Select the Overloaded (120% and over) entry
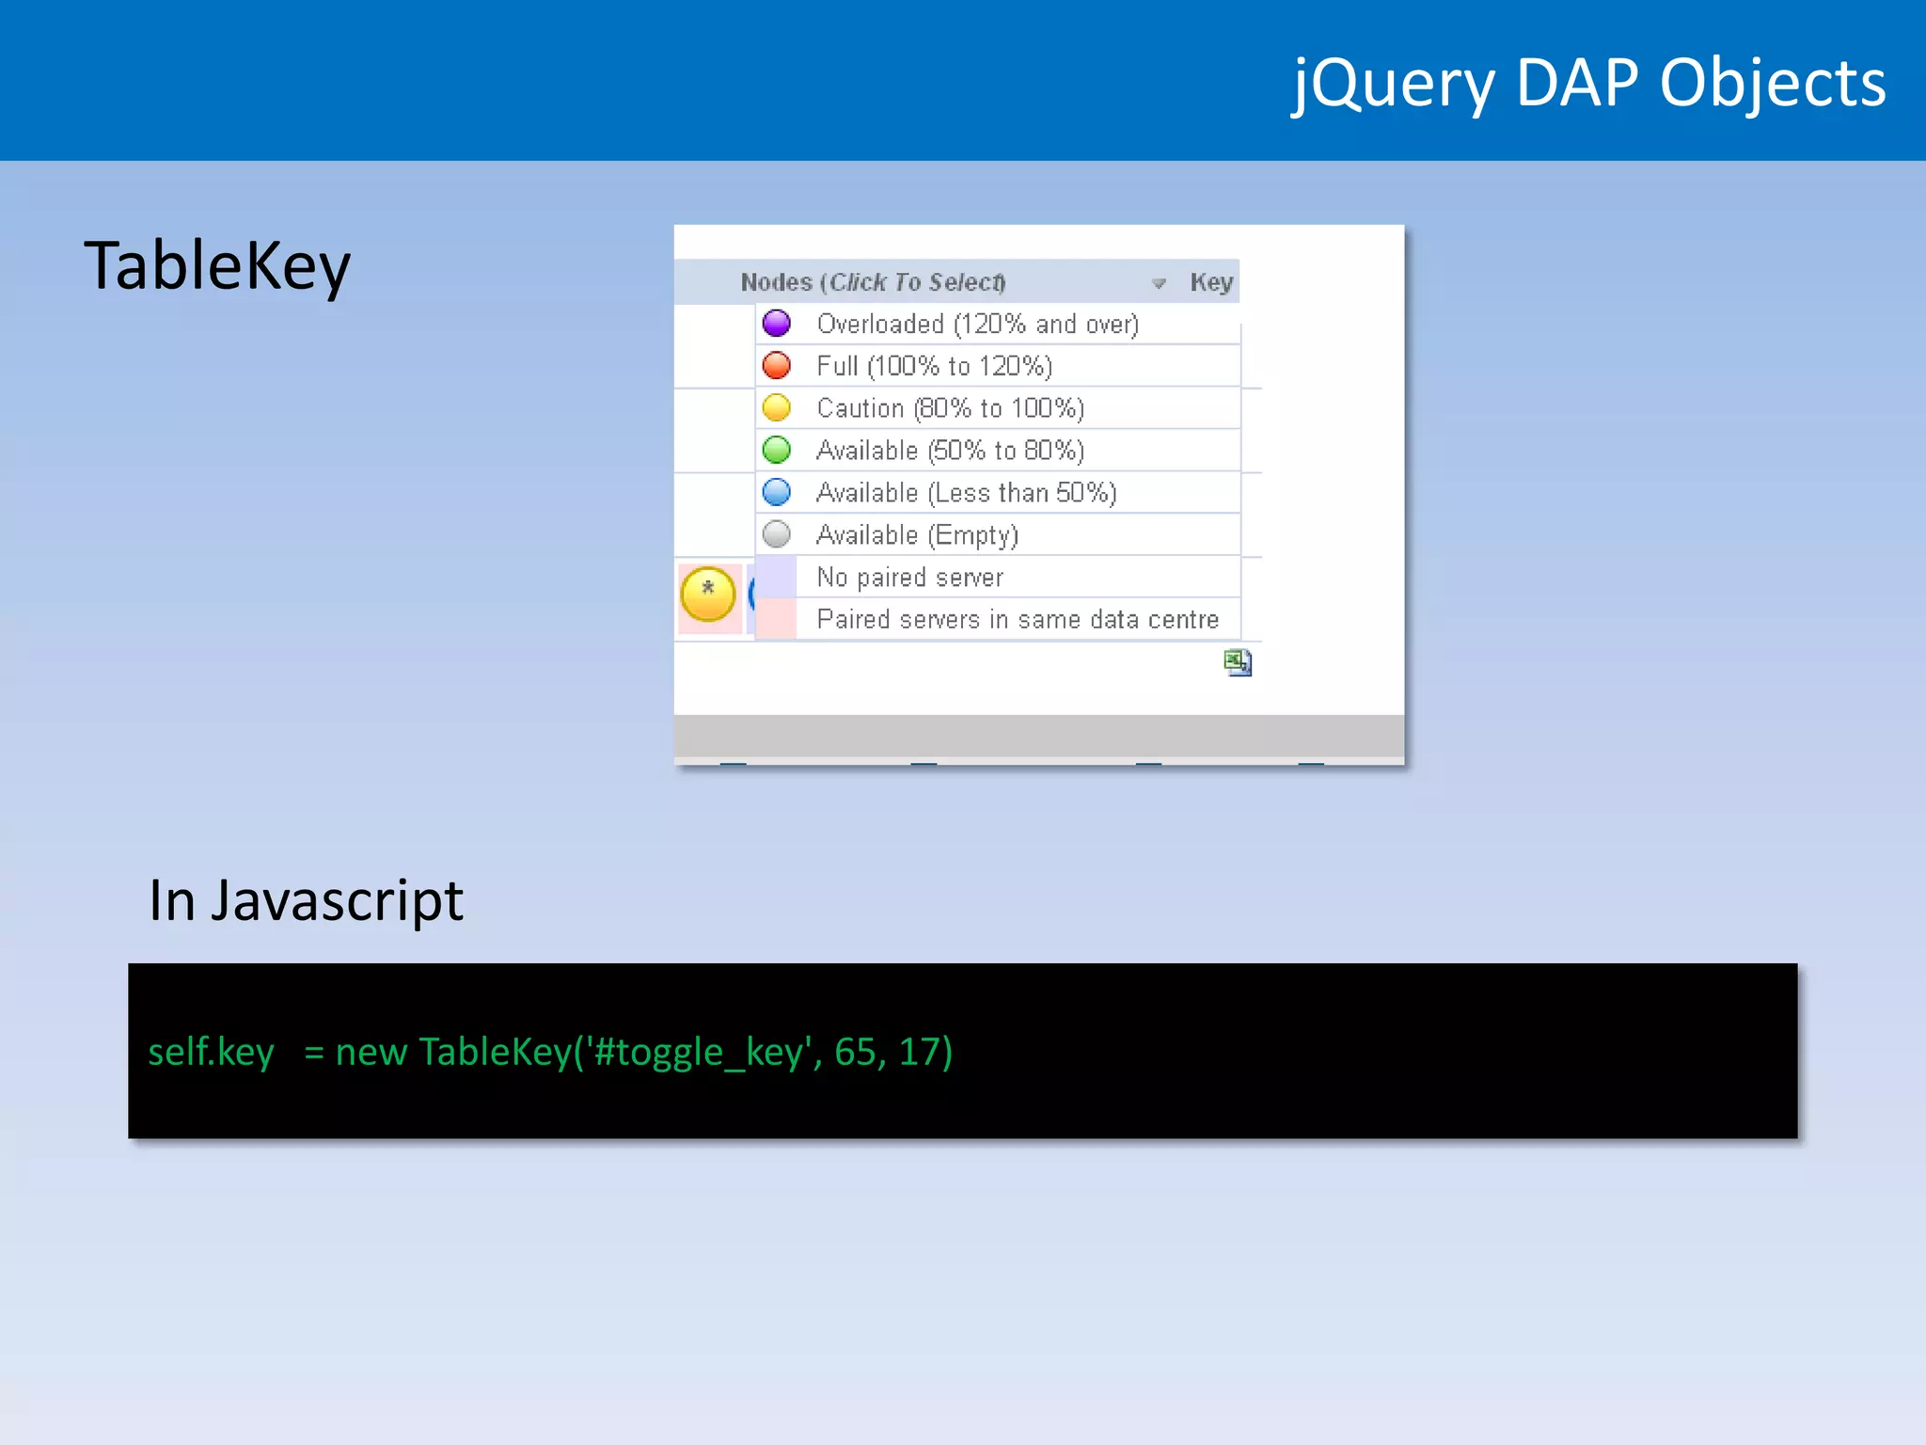This screenshot has height=1445, width=1926. (977, 324)
